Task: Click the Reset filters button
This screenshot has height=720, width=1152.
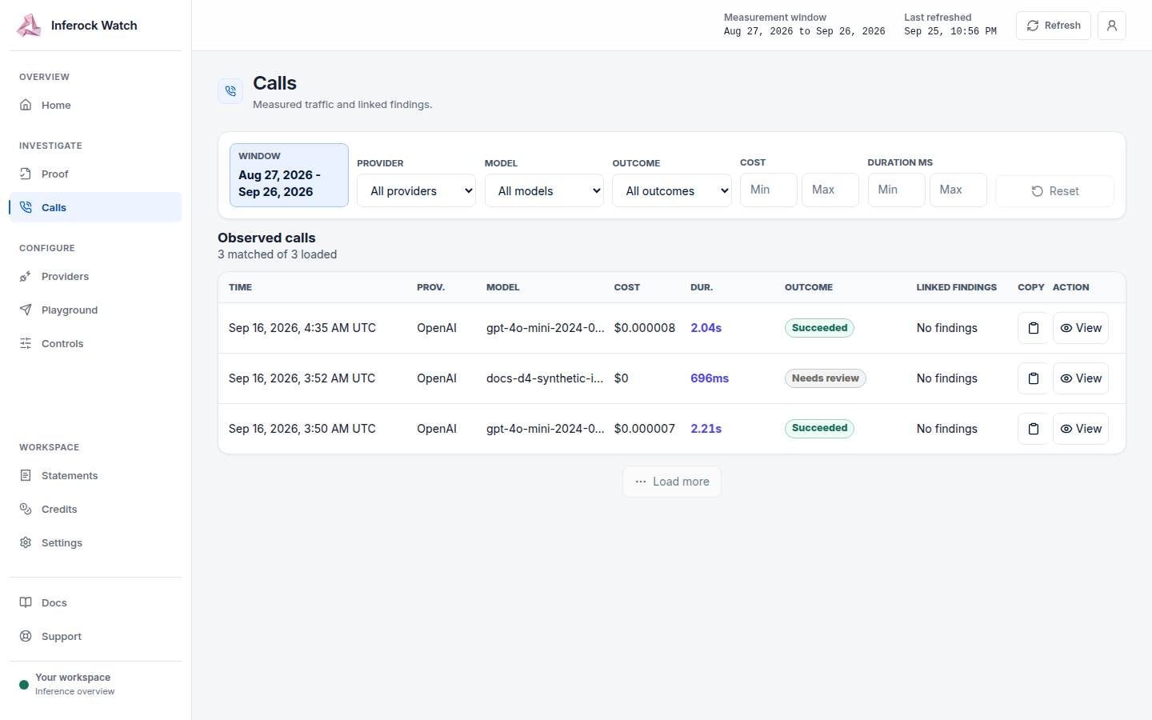Action: (1054, 191)
